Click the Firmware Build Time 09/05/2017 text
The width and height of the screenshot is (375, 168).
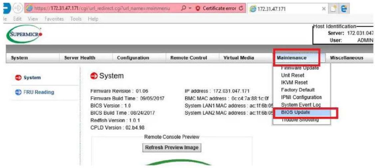(128, 98)
